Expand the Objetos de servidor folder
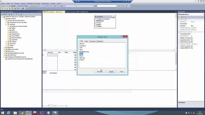The width and height of the screenshot is (205, 115). click(x=4, y=49)
